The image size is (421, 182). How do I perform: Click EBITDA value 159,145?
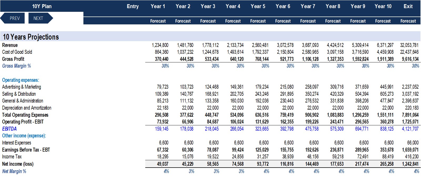pos(162,129)
